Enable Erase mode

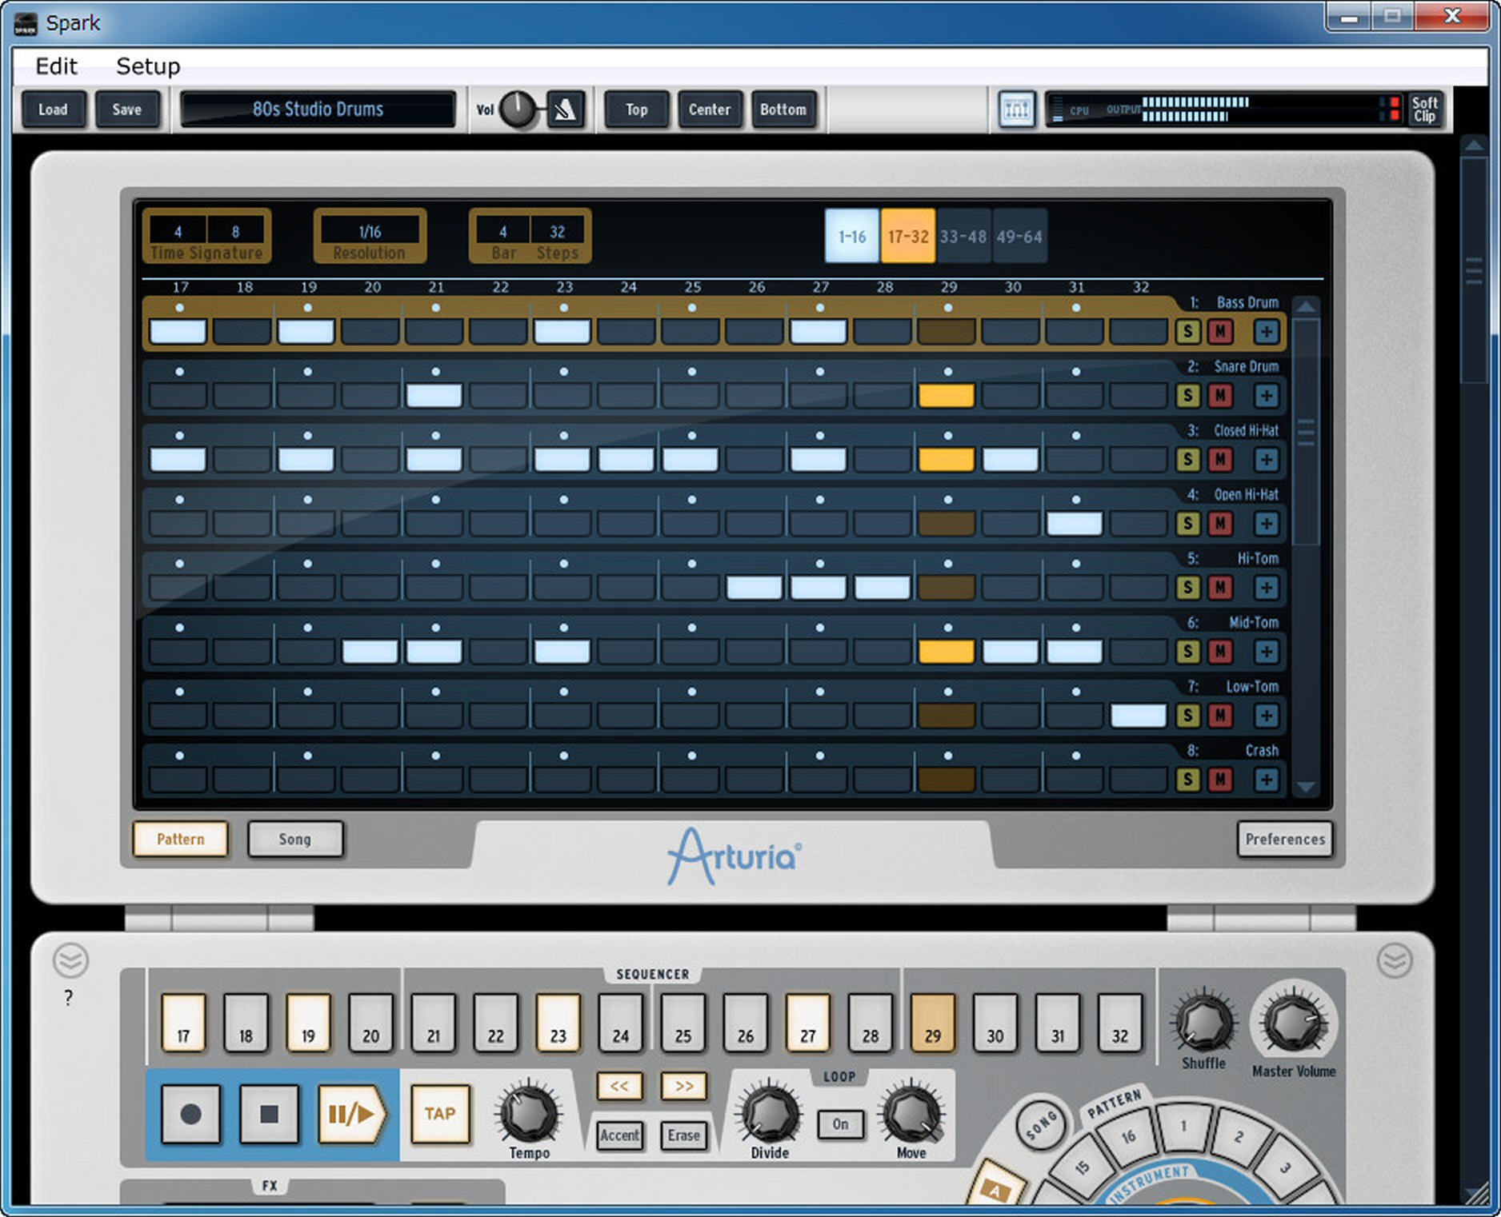[684, 1135]
